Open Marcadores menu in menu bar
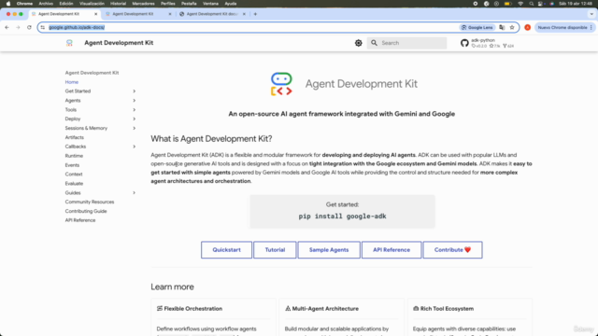The height and width of the screenshot is (336, 598). 143,4
